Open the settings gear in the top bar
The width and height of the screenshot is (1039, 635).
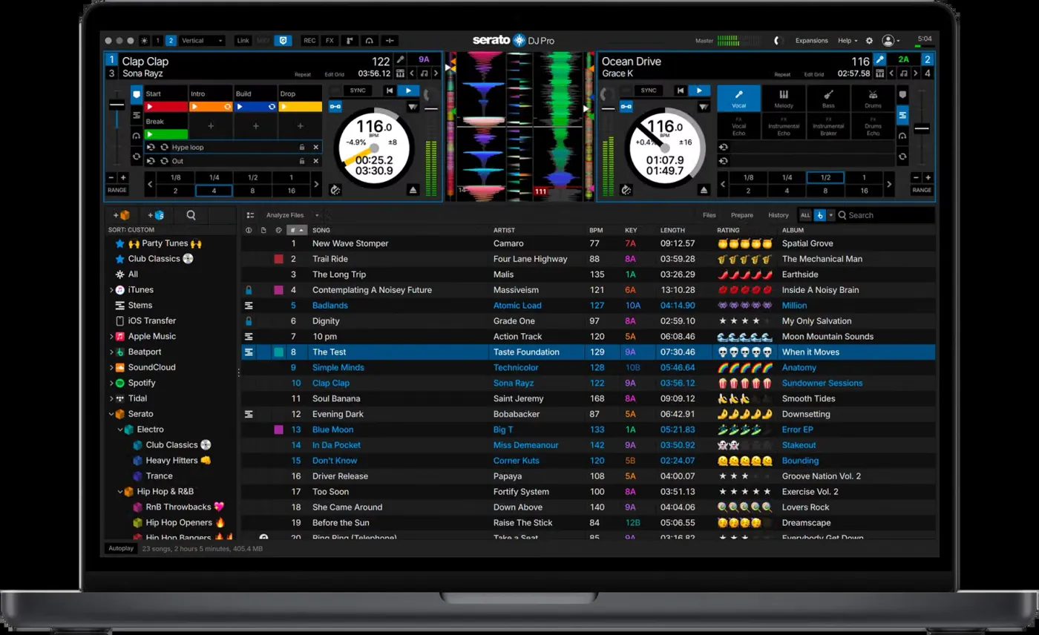(870, 41)
